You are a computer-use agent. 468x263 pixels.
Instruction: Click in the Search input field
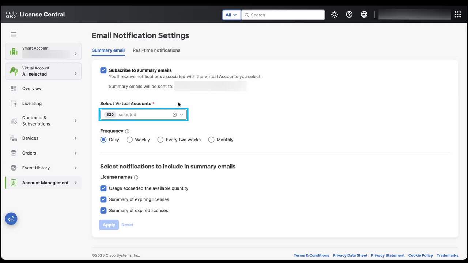(285, 15)
